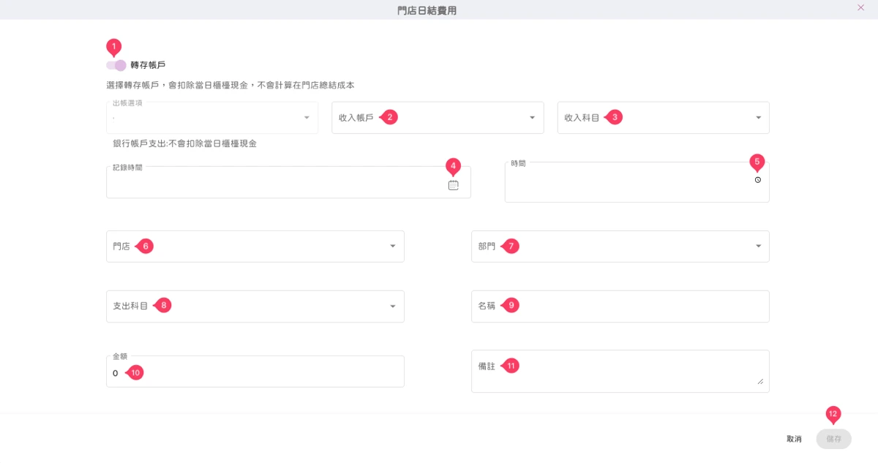The image size is (878, 463).
Task: Focus the 時間 input field
Action: pyautogui.click(x=637, y=182)
